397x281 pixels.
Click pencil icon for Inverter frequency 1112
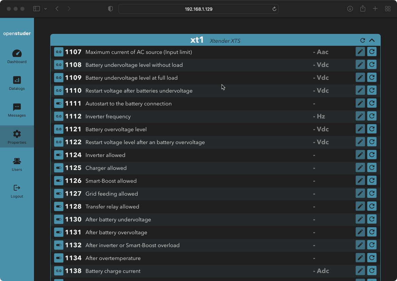(360, 116)
